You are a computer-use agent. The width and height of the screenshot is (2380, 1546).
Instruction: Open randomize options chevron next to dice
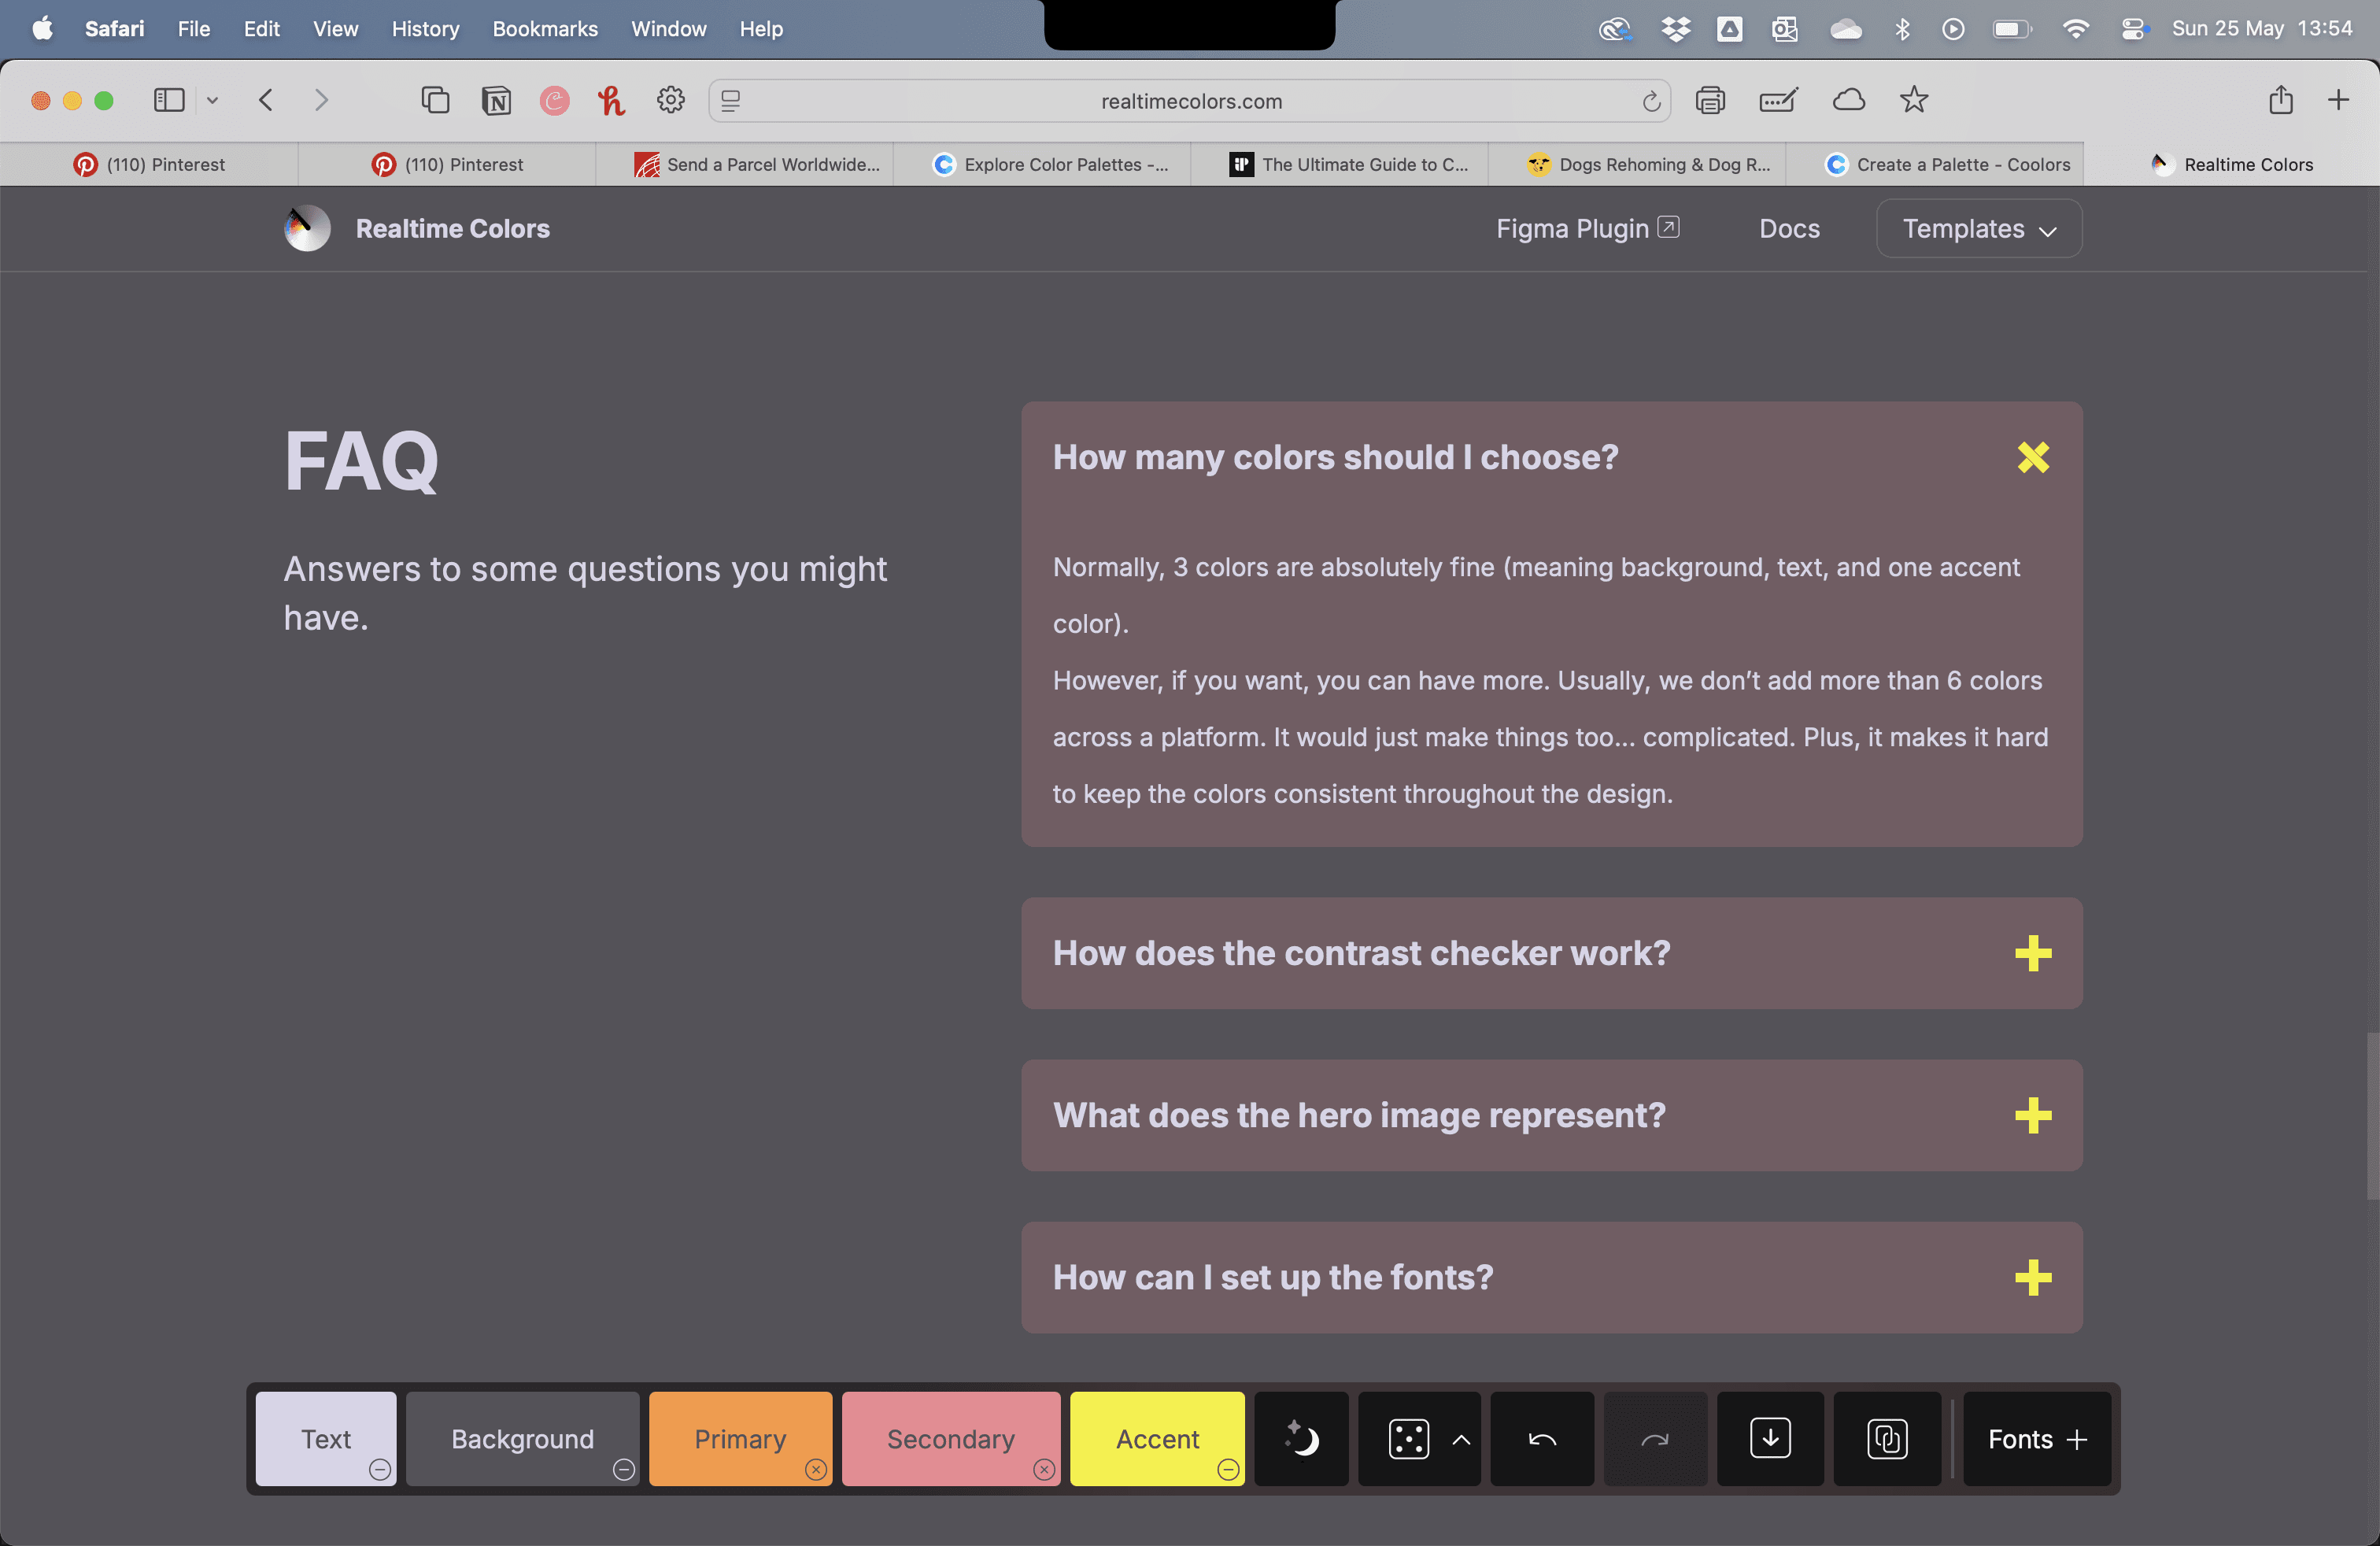(x=1461, y=1439)
